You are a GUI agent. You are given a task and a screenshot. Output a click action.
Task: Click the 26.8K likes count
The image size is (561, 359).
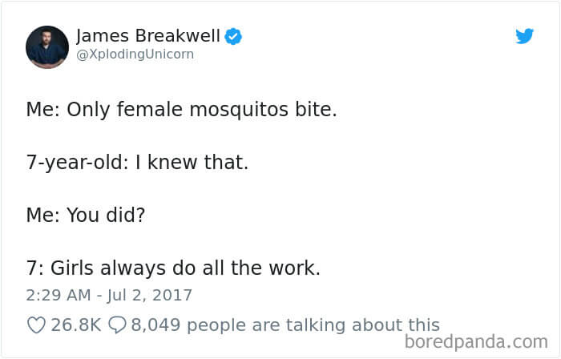(76, 325)
